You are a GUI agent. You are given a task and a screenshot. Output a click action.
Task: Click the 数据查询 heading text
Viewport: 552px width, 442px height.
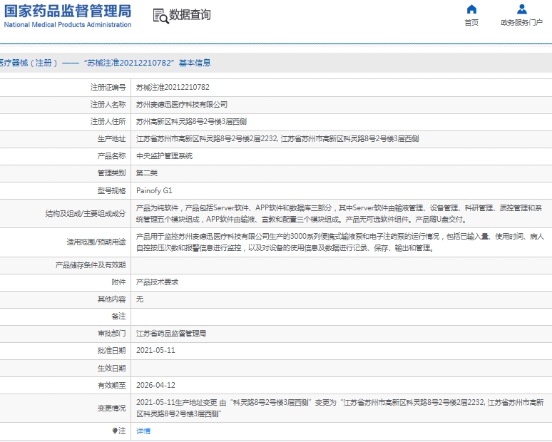pyautogui.click(x=190, y=15)
